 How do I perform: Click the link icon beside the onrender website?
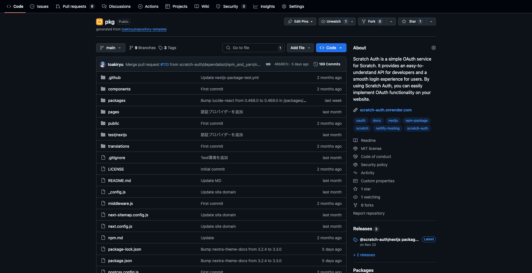[355, 110]
